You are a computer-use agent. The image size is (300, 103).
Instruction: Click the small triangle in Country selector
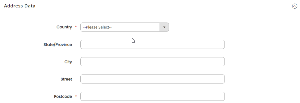coord(164,27)
